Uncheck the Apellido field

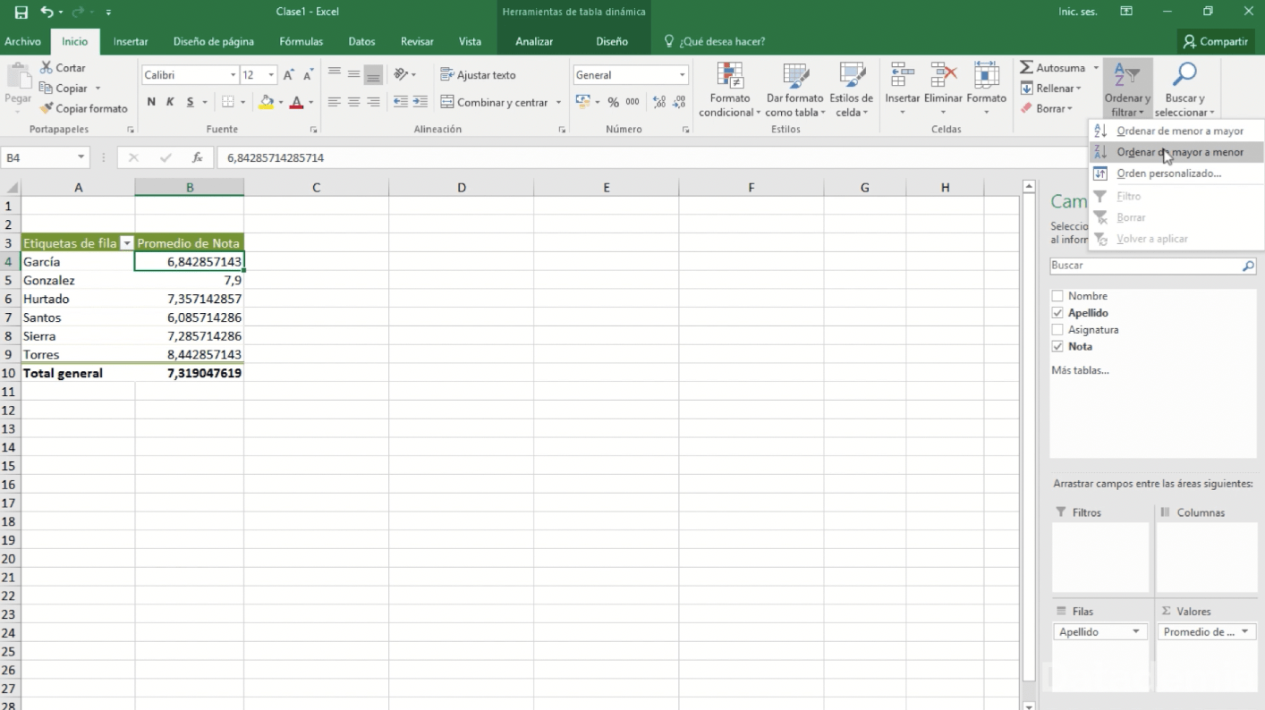(1057, 312)
